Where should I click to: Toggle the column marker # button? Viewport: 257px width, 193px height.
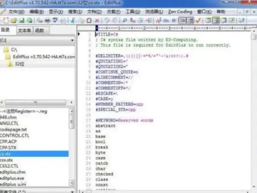(174, 21)
